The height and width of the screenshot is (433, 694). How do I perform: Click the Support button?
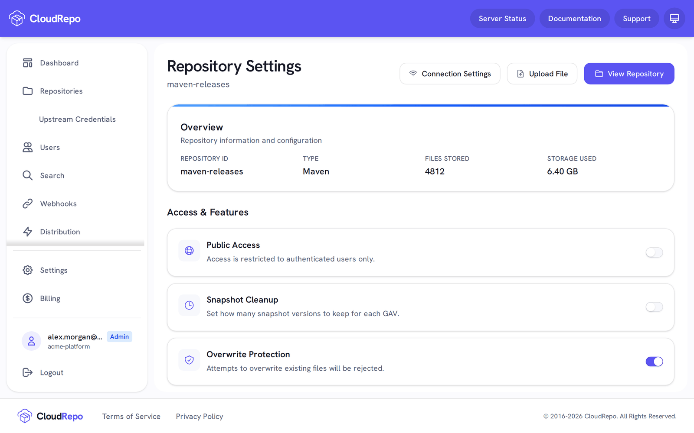[636, 19]
